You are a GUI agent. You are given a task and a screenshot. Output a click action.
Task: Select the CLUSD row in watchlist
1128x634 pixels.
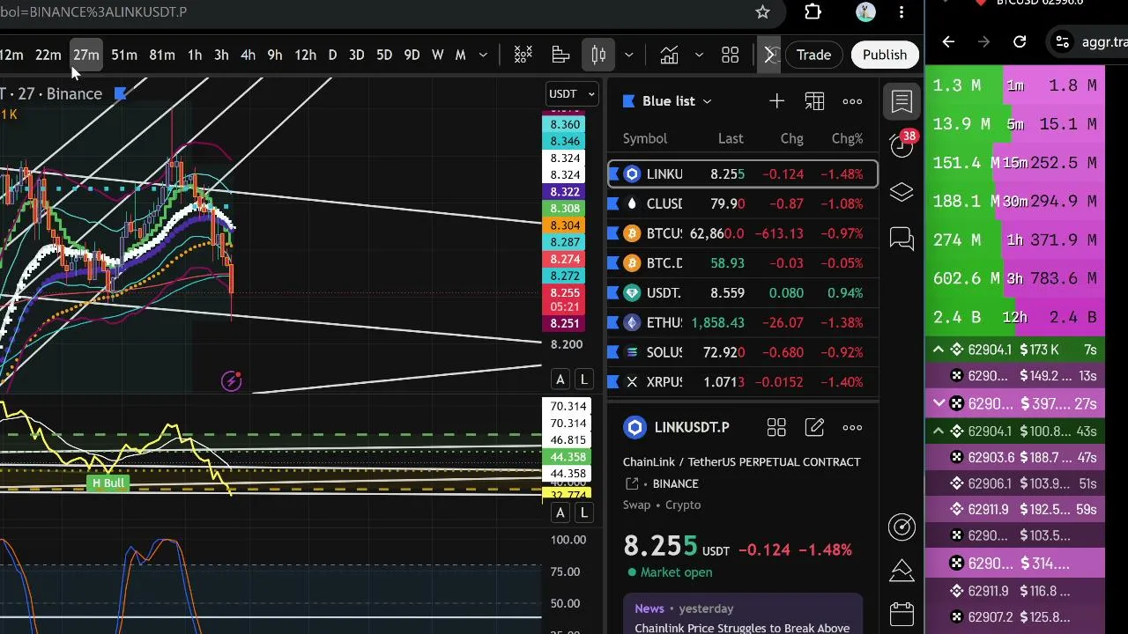(x=743, y=203)
